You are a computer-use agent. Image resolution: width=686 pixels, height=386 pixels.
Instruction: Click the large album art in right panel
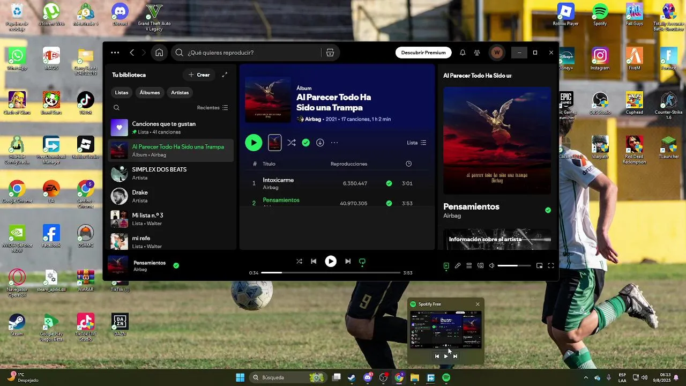coord(497,140)
